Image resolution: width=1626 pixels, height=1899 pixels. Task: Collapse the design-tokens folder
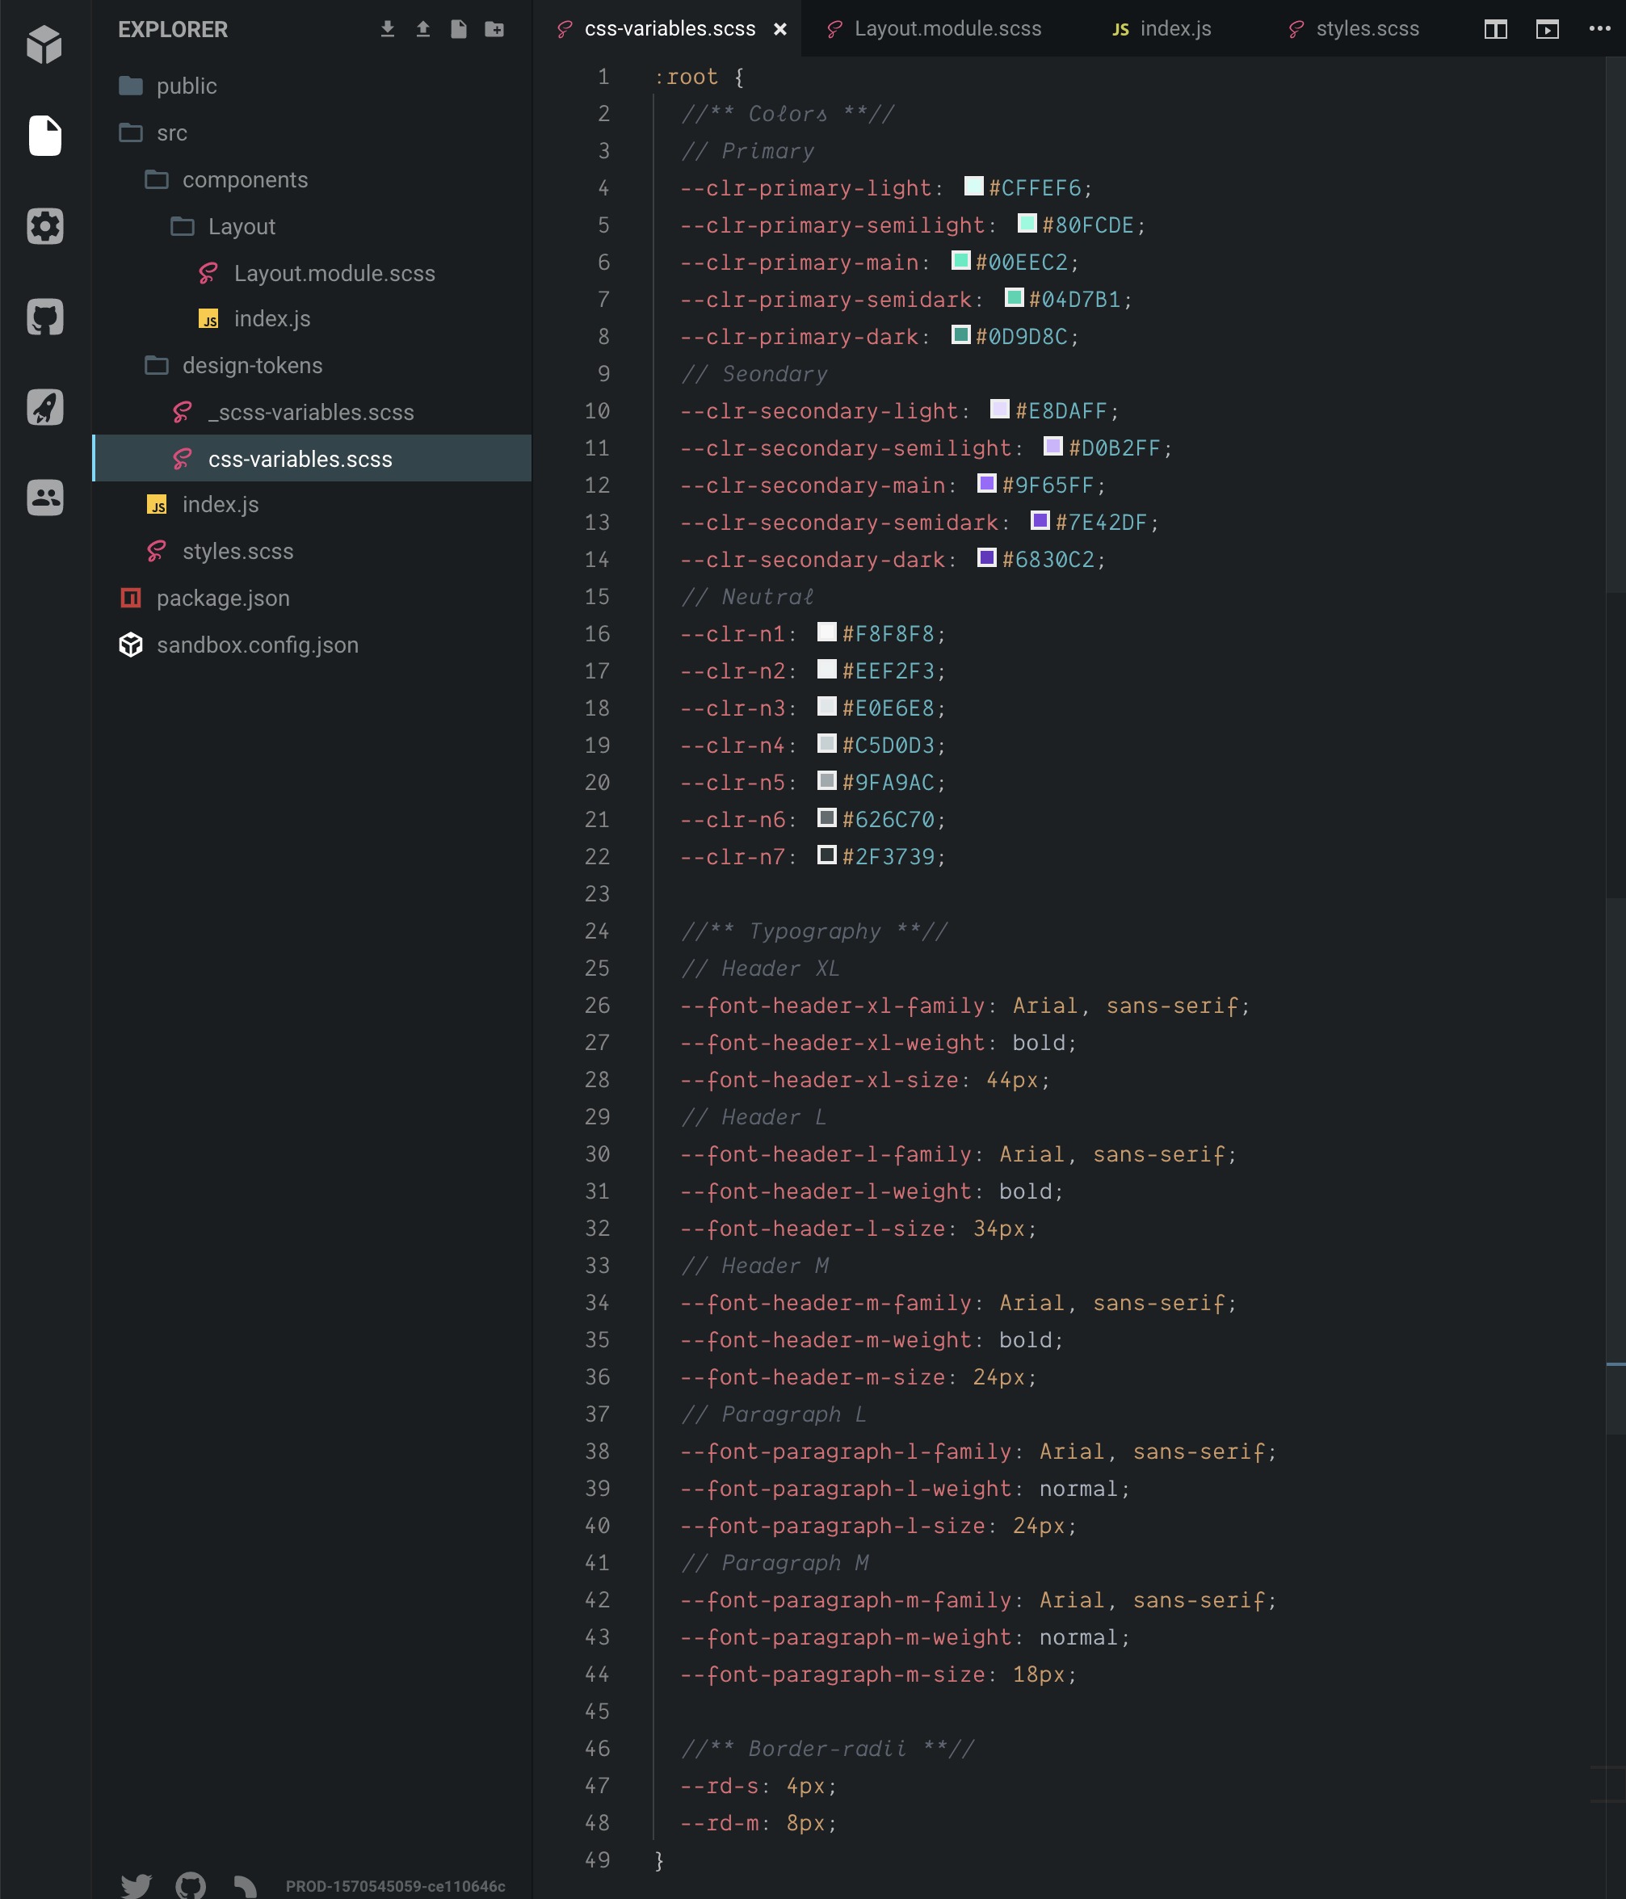point(253,365)
